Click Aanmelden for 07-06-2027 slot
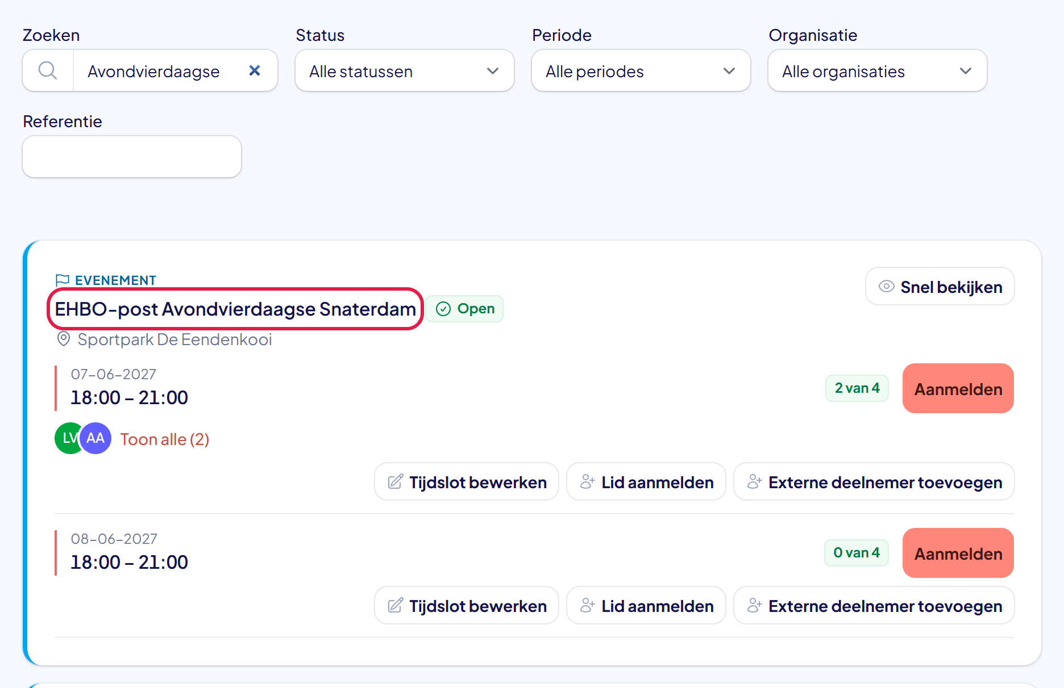The image size is (1064, 688). (958, 389)
